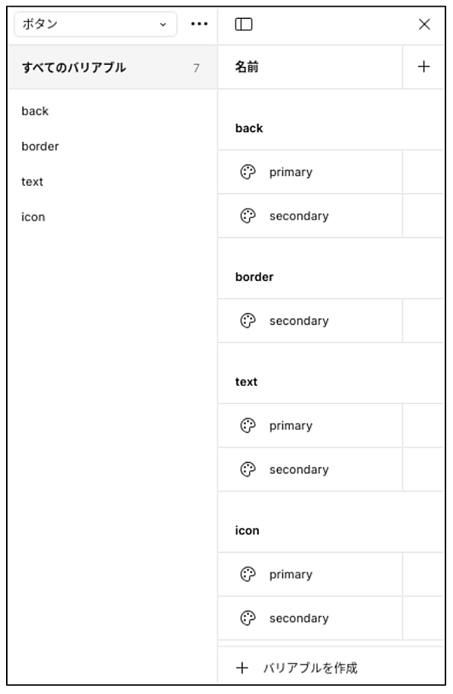Viewport: 453px width, 694px height.
Task: Click the color palette icon for back secondary
Action: (x=247, y=216)
